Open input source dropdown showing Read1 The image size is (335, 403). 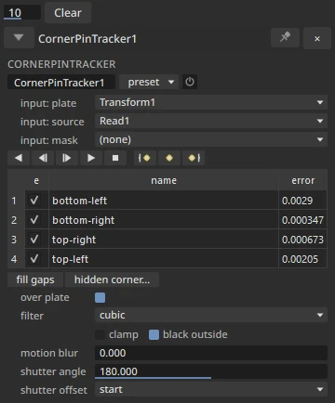click(x=211, y=121)
